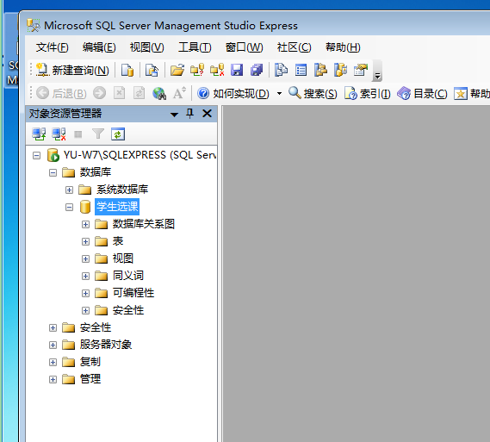Open the Tools (工具) menu
Viewport: 490px width, 442px height.
point(195,47)
